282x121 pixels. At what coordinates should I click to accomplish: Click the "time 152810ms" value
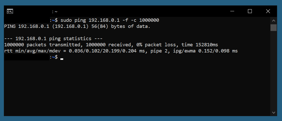[200, 45]
